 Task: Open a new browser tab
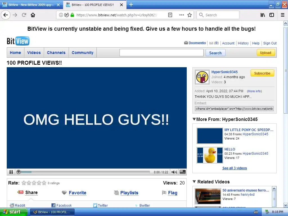pyautogui.click(x=131, y=4)
